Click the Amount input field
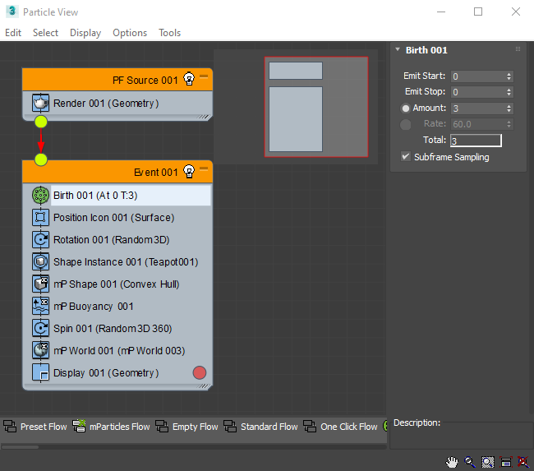 (477, 109)
